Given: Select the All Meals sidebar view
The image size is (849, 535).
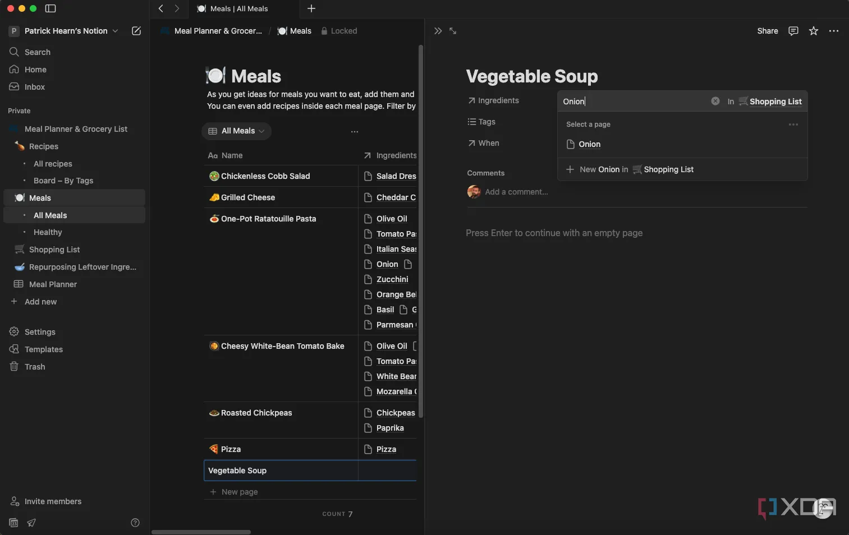Looking at the screenshot, I should [74, 215].
